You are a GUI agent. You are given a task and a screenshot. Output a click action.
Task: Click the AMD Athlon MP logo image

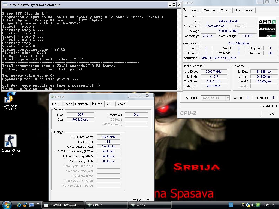[x=267, y=28]
